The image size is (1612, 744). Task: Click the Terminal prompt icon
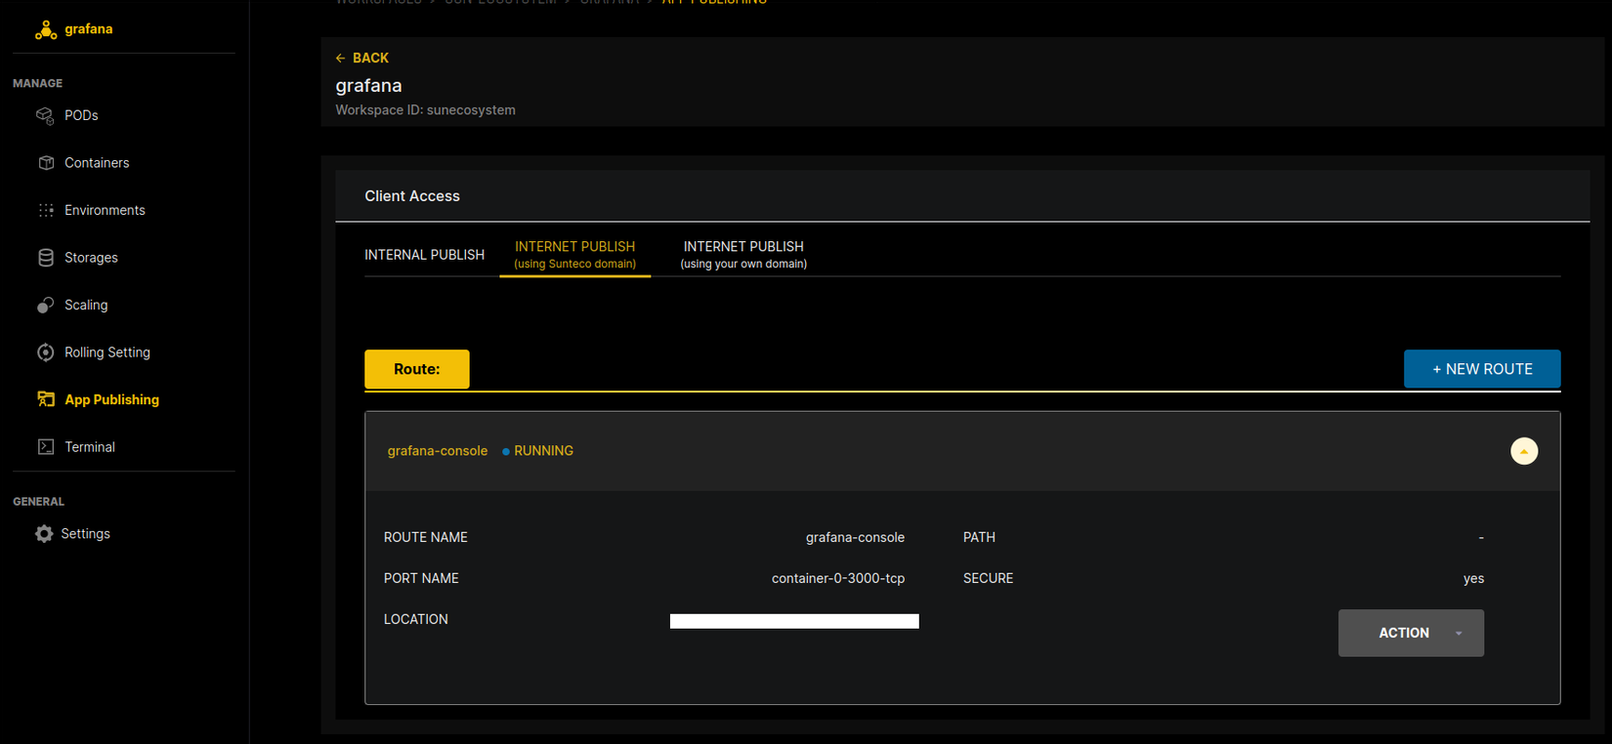pyautogui.click(x=46, y=447)
